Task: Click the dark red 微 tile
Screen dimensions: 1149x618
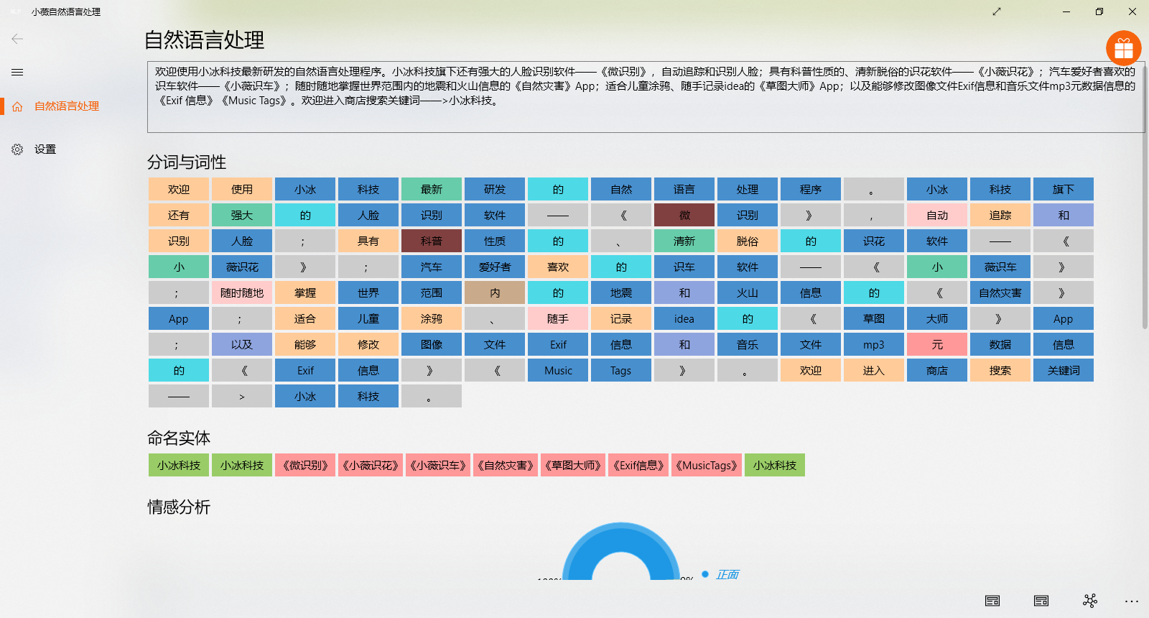Action: (x=684, y=215)
